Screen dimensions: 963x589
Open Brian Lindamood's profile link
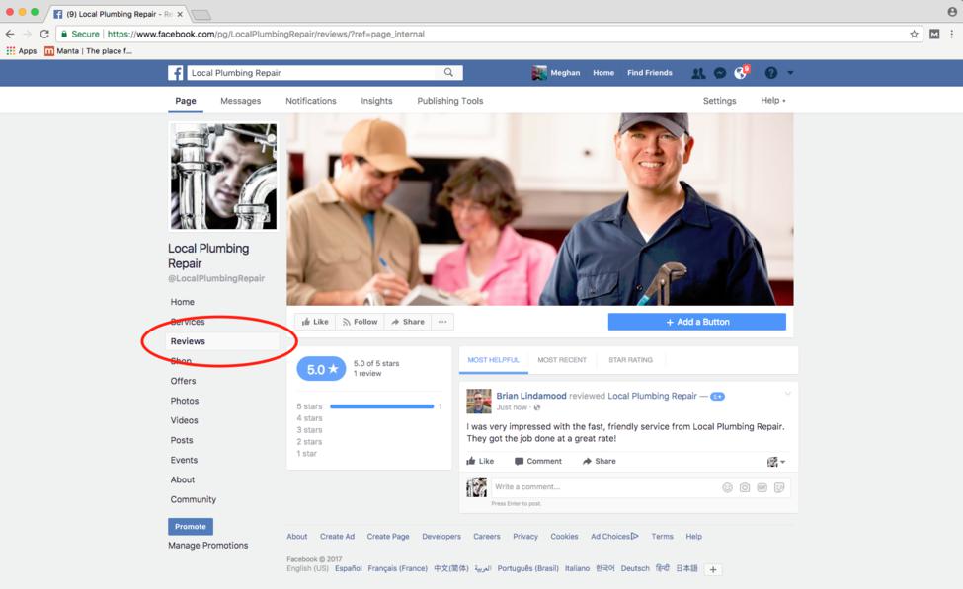(531, 396)
